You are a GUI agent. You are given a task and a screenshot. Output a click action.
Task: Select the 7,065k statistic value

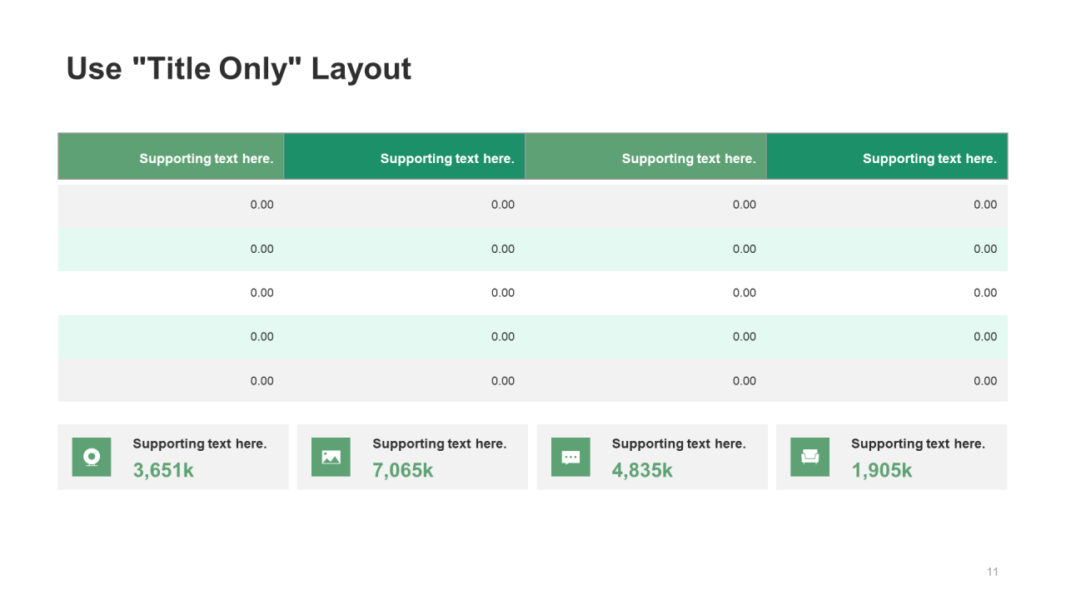[x=403, y=470]
